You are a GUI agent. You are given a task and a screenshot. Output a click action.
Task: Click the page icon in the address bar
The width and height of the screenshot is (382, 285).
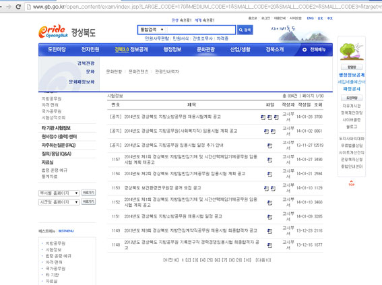click(x=29, y=7)
